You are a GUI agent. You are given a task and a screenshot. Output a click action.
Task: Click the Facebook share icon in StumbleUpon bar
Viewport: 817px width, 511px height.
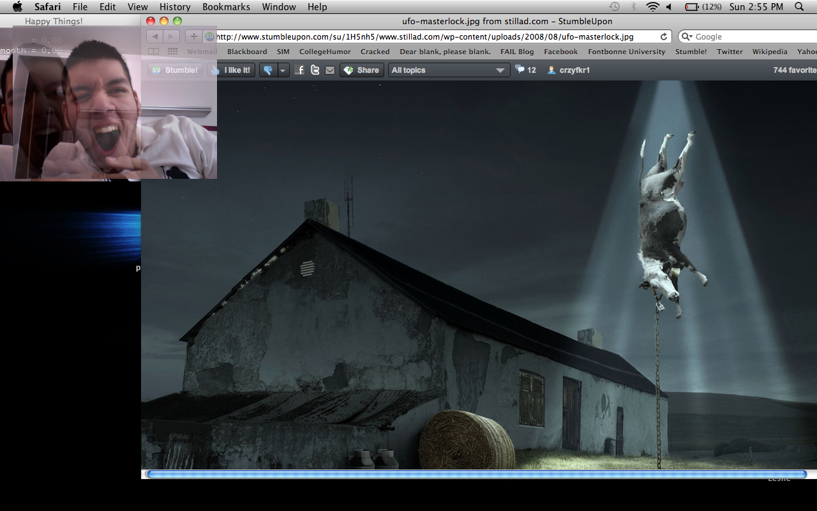click(x=300, y=70)
